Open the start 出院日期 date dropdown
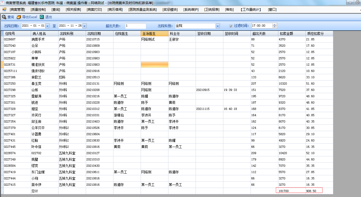 pos(47,26)
